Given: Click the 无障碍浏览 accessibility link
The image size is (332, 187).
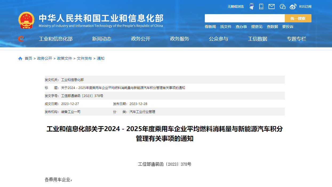Looking at the screenshot, I should tap(235, 7).
